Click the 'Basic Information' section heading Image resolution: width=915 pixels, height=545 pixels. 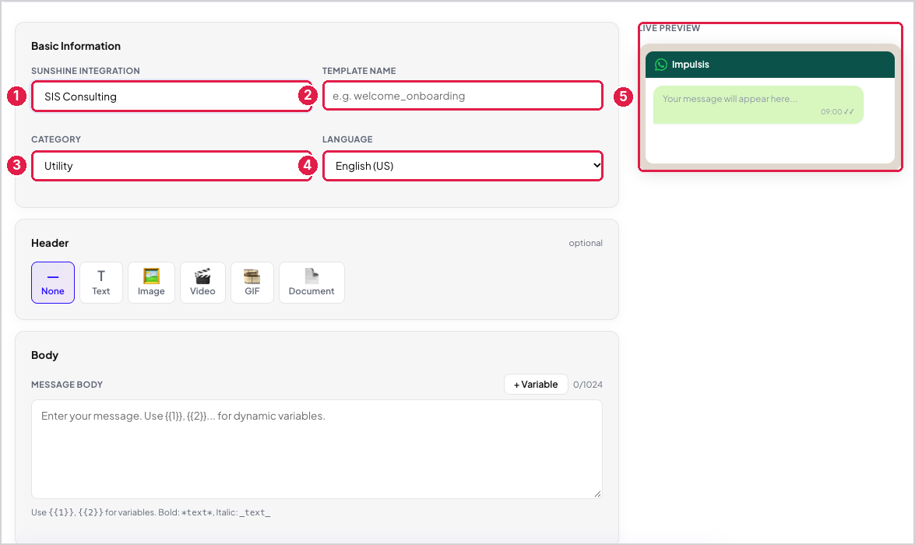76,46
